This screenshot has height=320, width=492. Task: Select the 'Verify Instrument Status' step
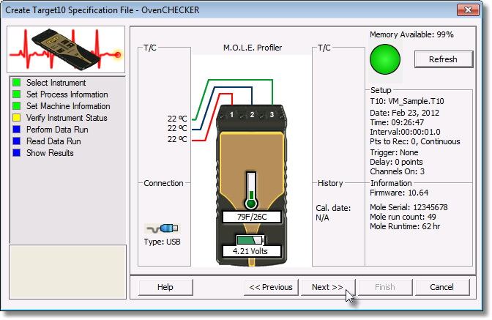pyautogui.click(x=67, y=118)
